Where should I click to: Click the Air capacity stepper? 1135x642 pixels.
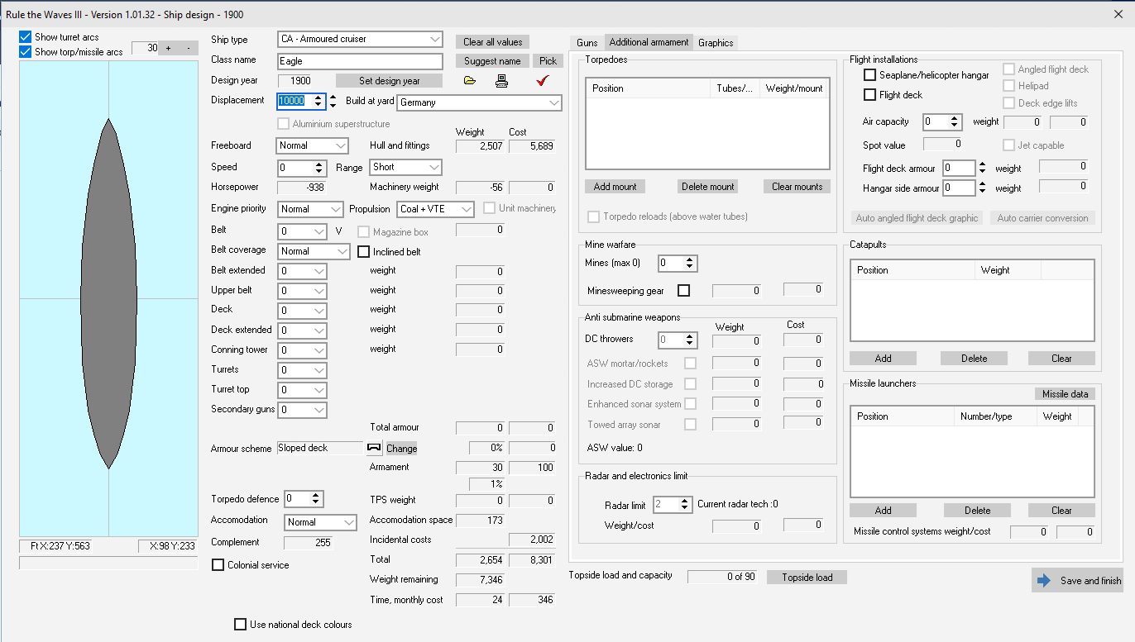coord(942,122)
